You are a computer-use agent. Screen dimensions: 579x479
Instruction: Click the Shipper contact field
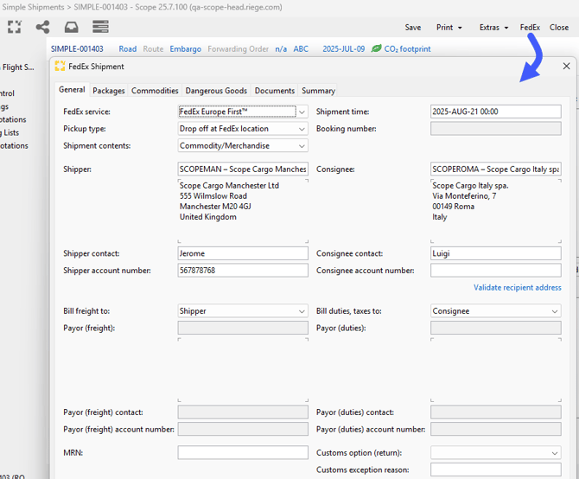[x=243, y=253]
